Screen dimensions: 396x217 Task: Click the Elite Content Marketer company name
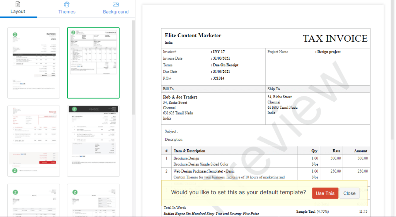click(193, 36)
